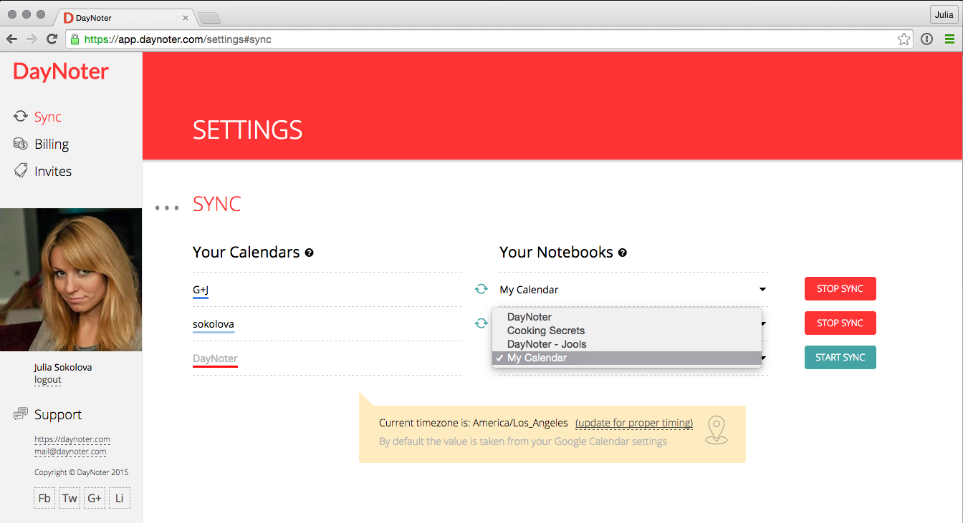
Task: Click the browser forward arrow
Action: 32,39
